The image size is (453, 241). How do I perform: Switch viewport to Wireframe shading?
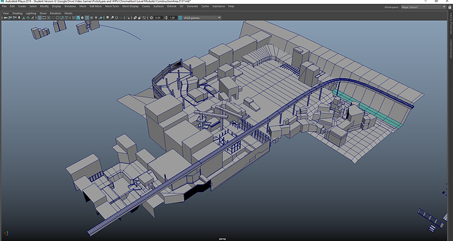(x=74, y=18)
